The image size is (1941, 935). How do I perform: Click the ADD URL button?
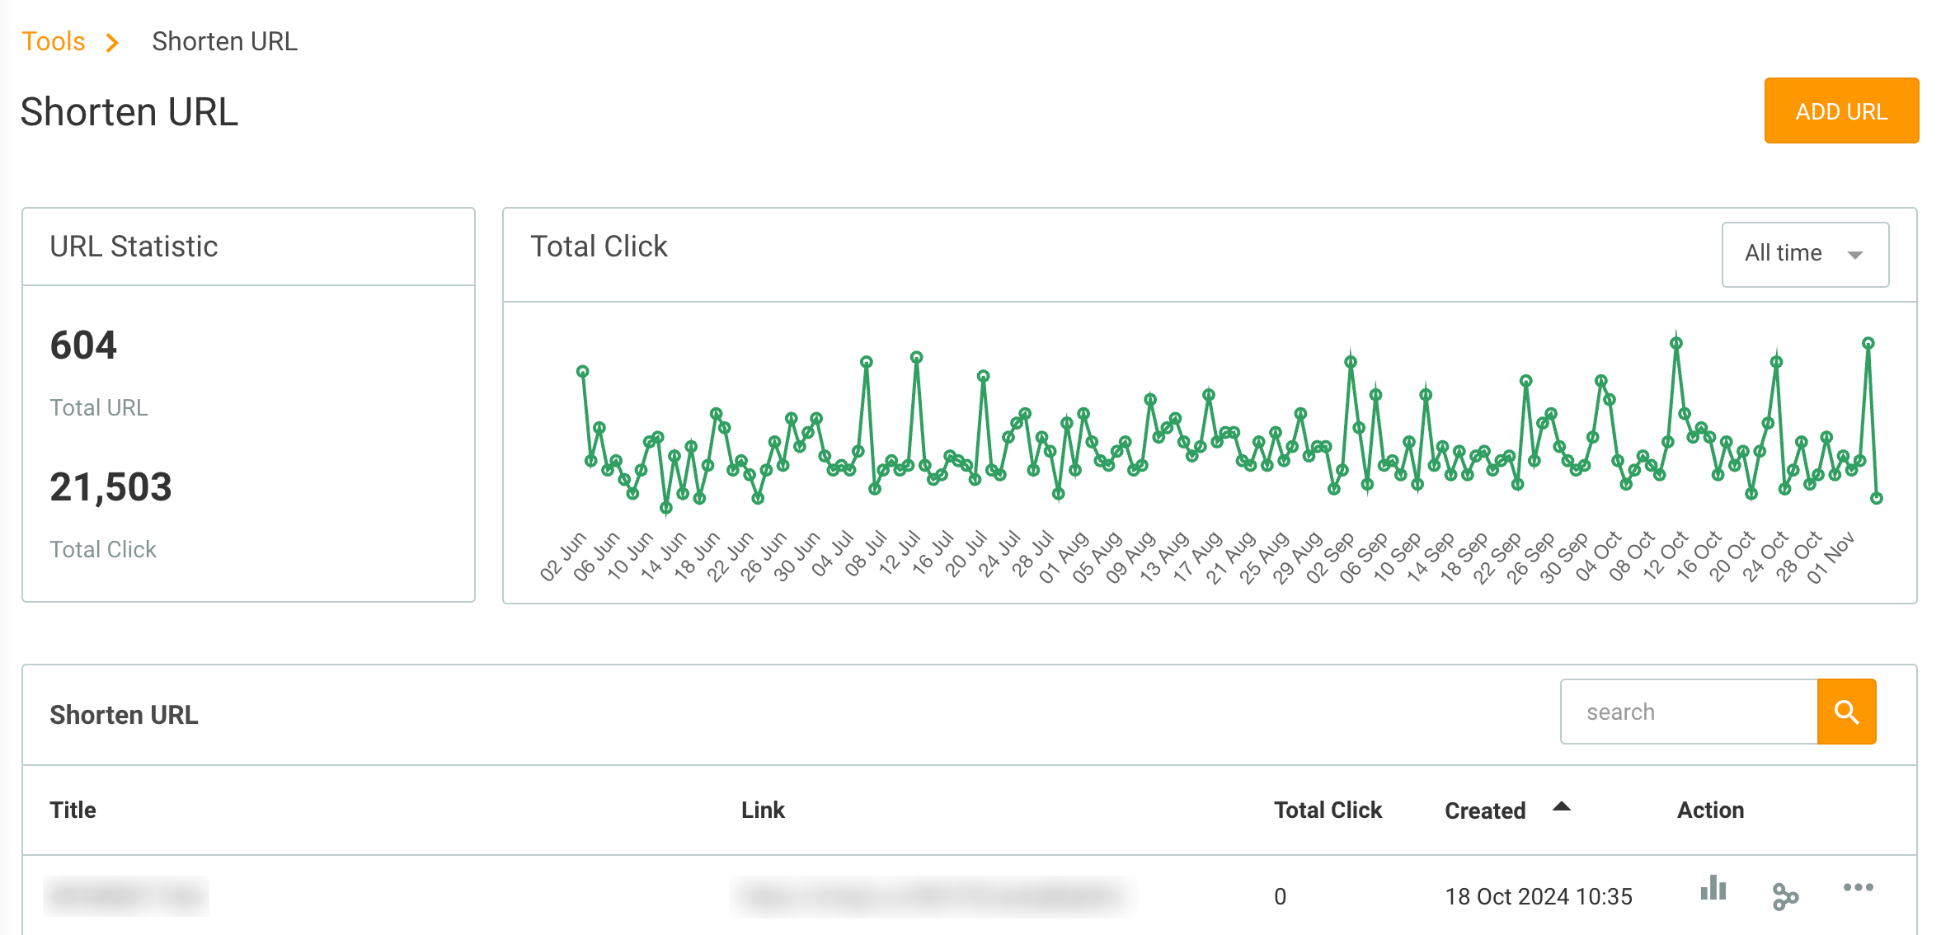coord(1841,110)
